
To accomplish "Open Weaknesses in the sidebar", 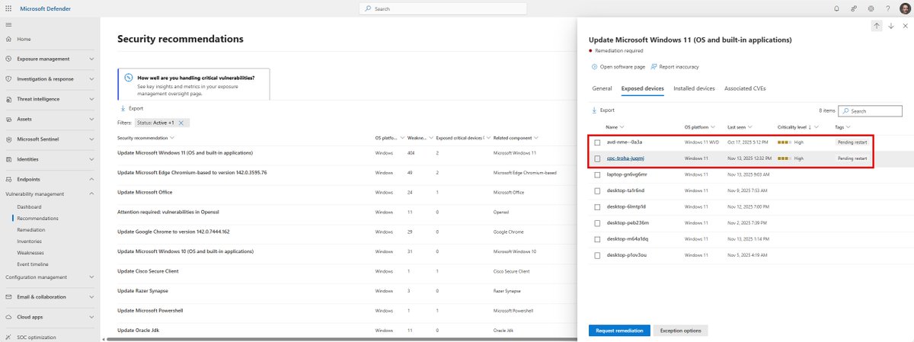I will click(30, 252).
